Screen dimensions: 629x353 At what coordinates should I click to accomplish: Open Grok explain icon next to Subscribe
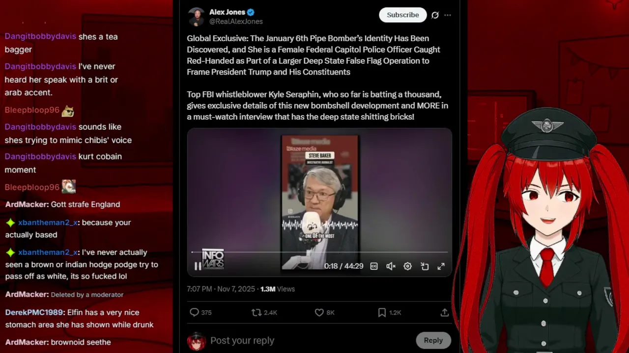[435, 15]
